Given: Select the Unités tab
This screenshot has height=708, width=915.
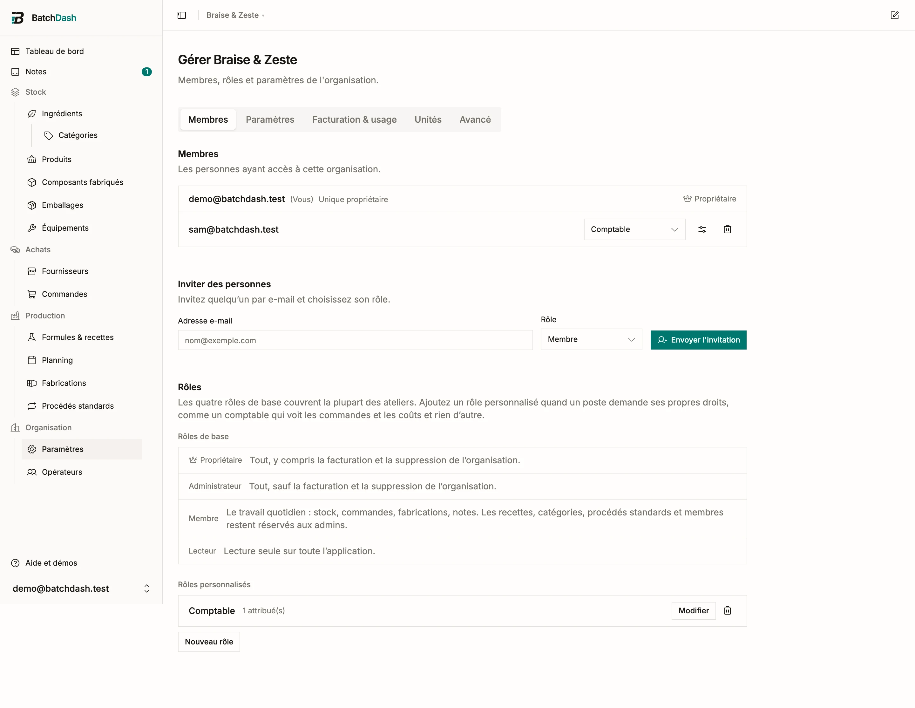Looking at the screenshot, I should point(428,119).
